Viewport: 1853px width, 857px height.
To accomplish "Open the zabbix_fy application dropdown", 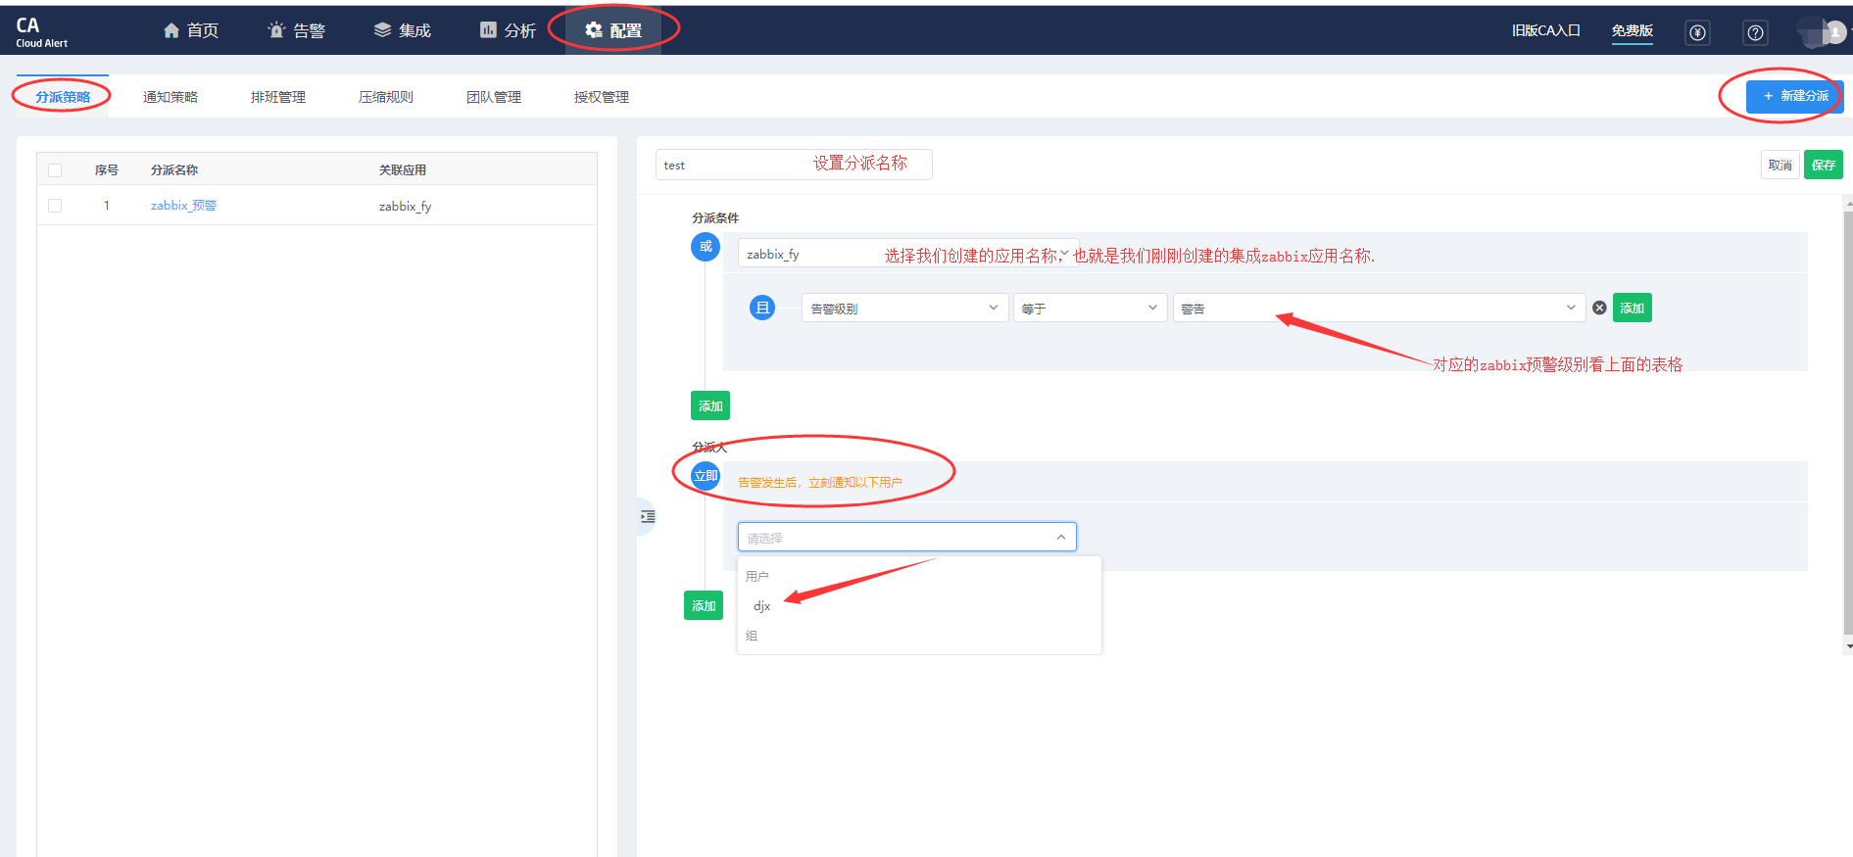I will [908, 254].
